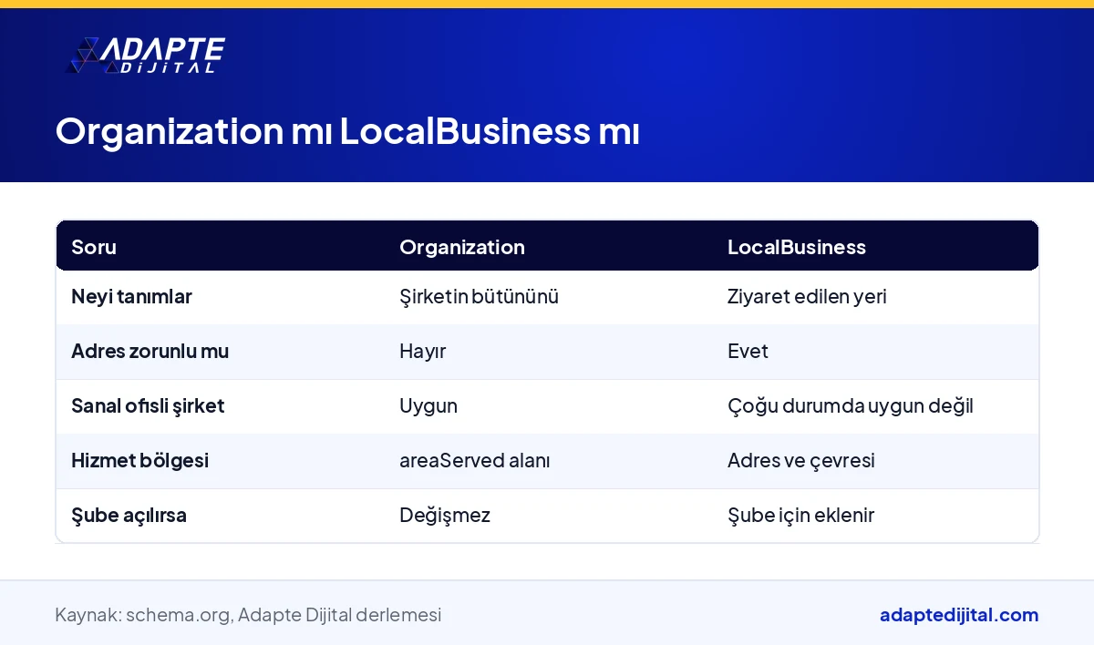
Task: Click the 'Şube açılırsa' row label
Action: coord(129,515)
